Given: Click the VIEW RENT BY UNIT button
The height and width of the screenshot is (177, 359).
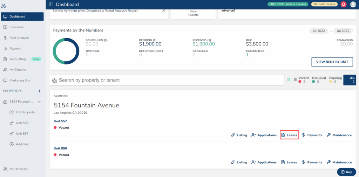Looking at the screenshot, I should (332, 62).
